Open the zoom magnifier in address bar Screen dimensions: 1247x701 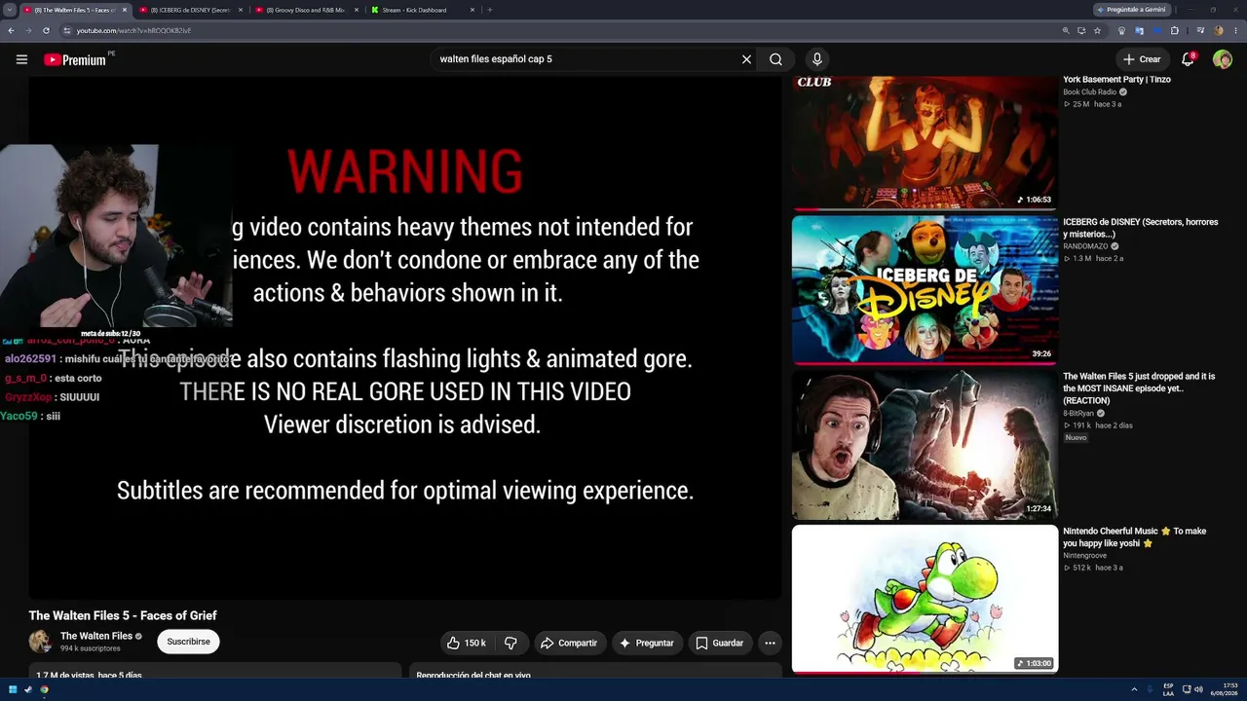point(1066,30)
